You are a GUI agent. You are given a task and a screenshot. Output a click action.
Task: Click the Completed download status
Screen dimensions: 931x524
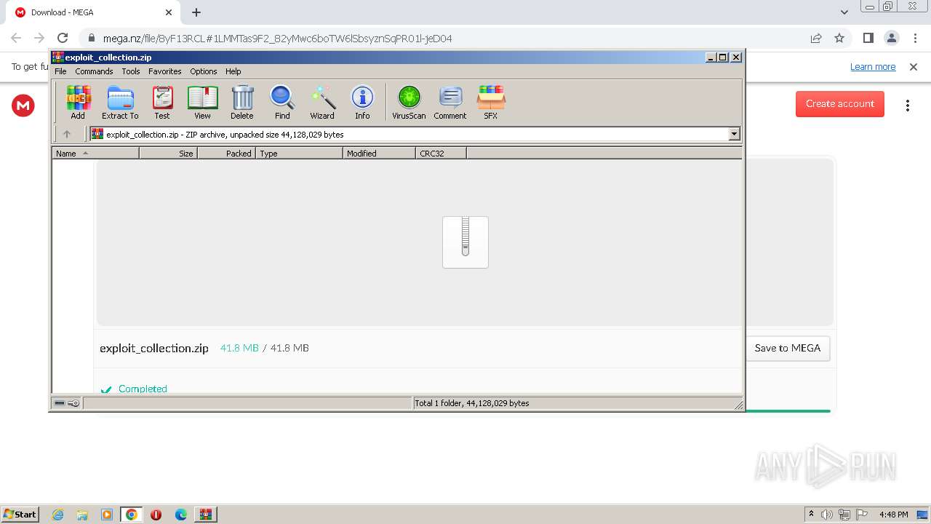[x=143, y=389]
